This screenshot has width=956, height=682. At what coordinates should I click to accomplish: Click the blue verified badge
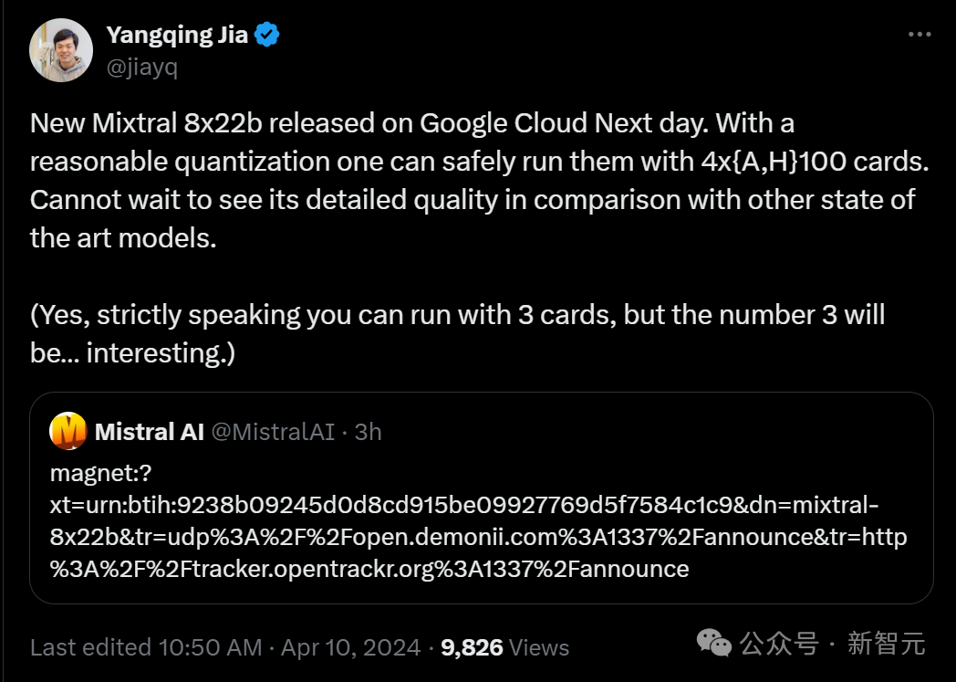[266, 34]
